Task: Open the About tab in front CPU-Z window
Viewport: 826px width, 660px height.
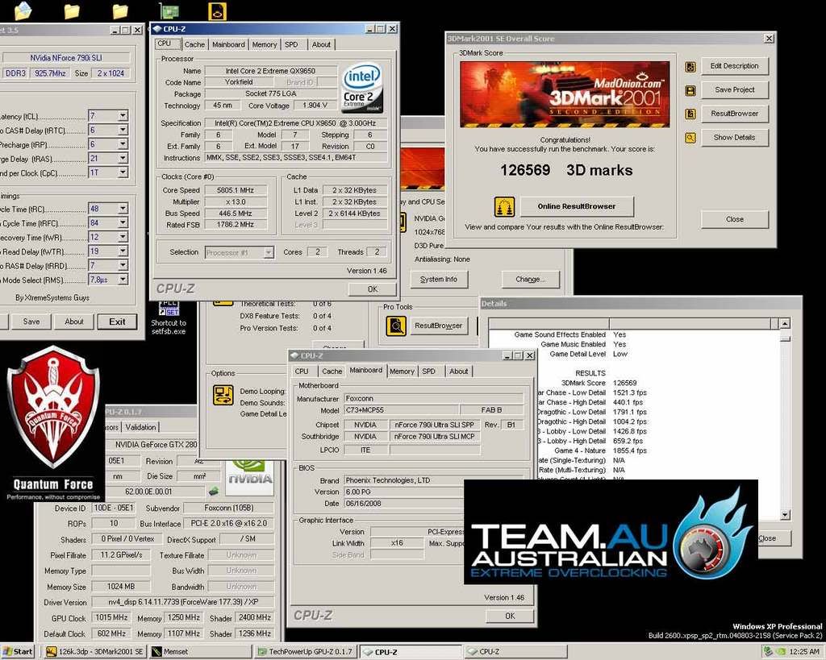Action: point(321,45)
